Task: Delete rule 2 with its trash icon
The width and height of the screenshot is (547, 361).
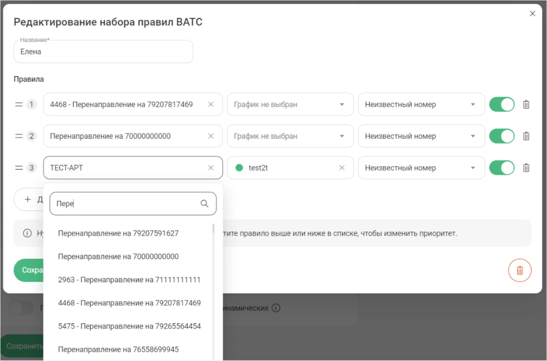Action: 526,136
